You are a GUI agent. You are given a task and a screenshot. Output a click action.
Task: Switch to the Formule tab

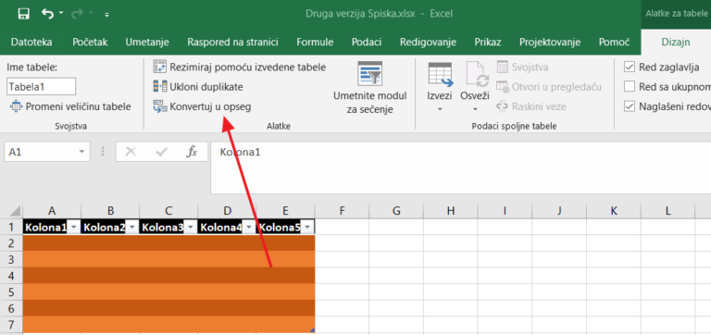coord(315,43)
